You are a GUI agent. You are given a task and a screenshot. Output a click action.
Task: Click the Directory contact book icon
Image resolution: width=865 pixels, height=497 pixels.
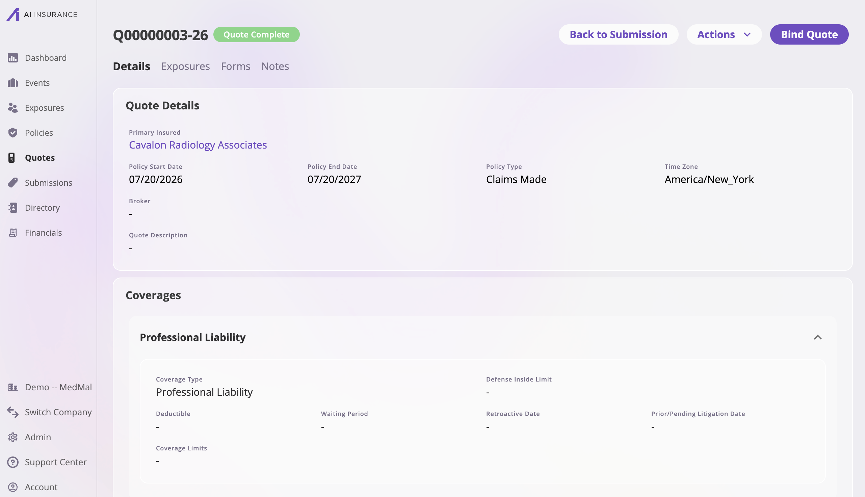coord(12,208)
